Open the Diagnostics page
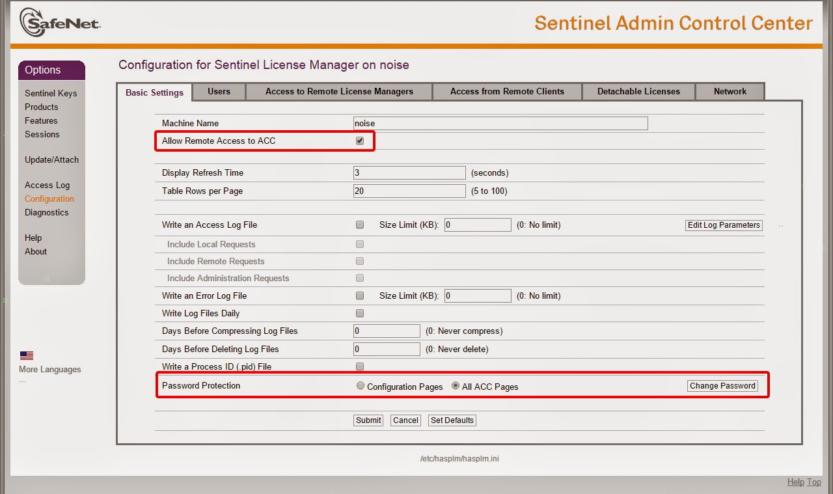 [x=46, y=212]
